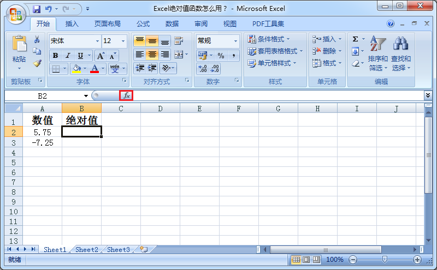Switch to 公式 ribbon tab
437x270 pixels.
pos(143,23)
